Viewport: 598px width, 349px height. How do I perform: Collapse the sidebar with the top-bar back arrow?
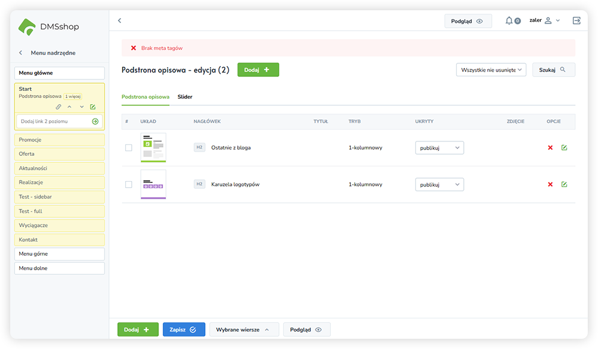(119, 21)
